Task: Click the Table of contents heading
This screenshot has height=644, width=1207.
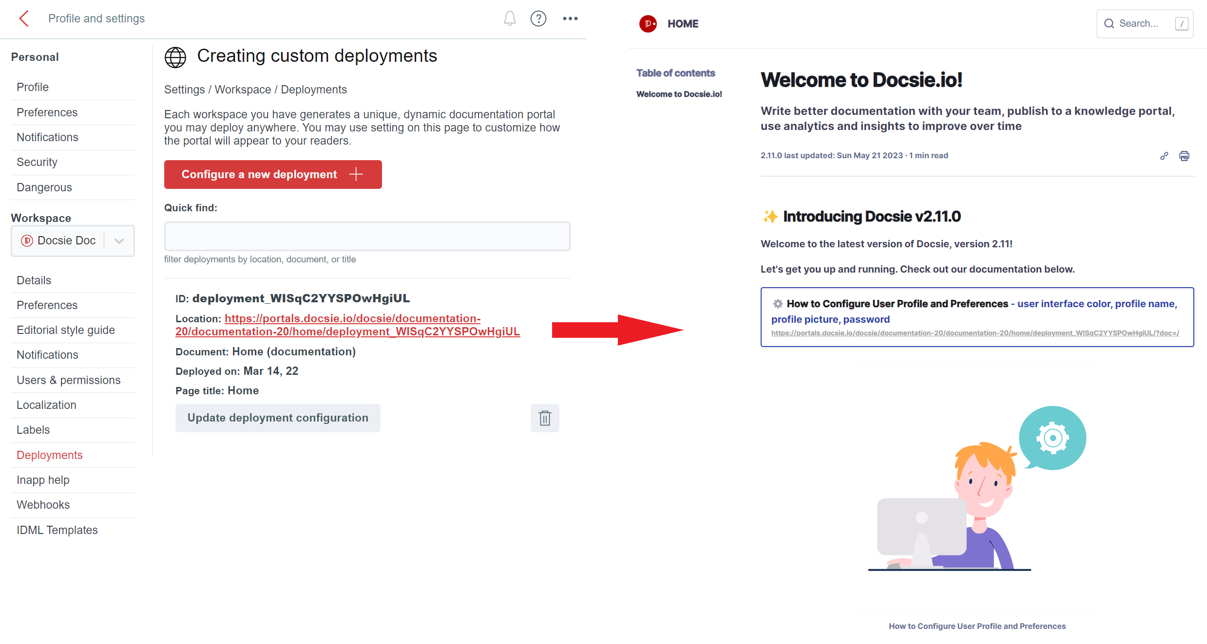Action: pos(675,73)
